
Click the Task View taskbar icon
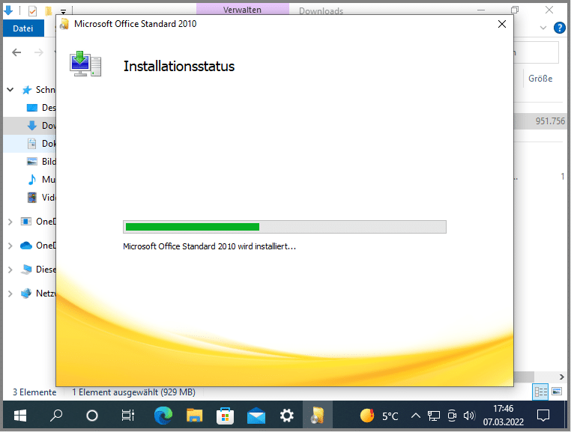pyautogui.click(x=127, y=415)
